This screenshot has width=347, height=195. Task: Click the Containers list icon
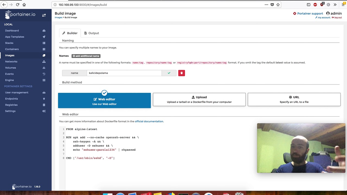tap(44, 49)
